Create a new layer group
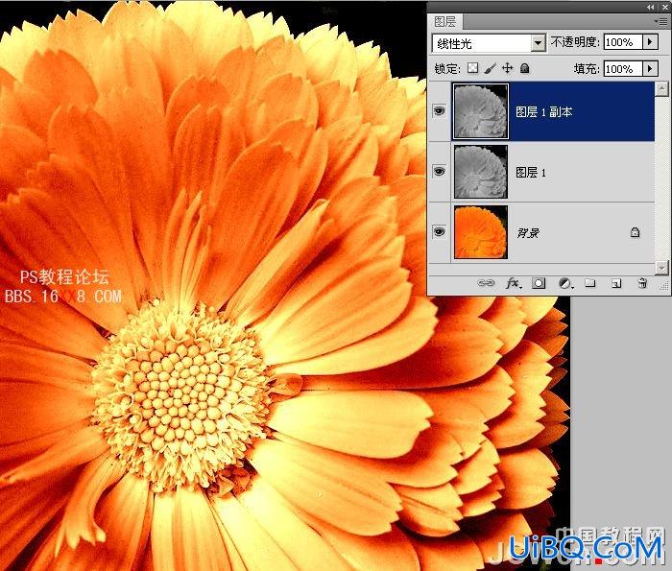The image size is (672, 571). [590, 283]
